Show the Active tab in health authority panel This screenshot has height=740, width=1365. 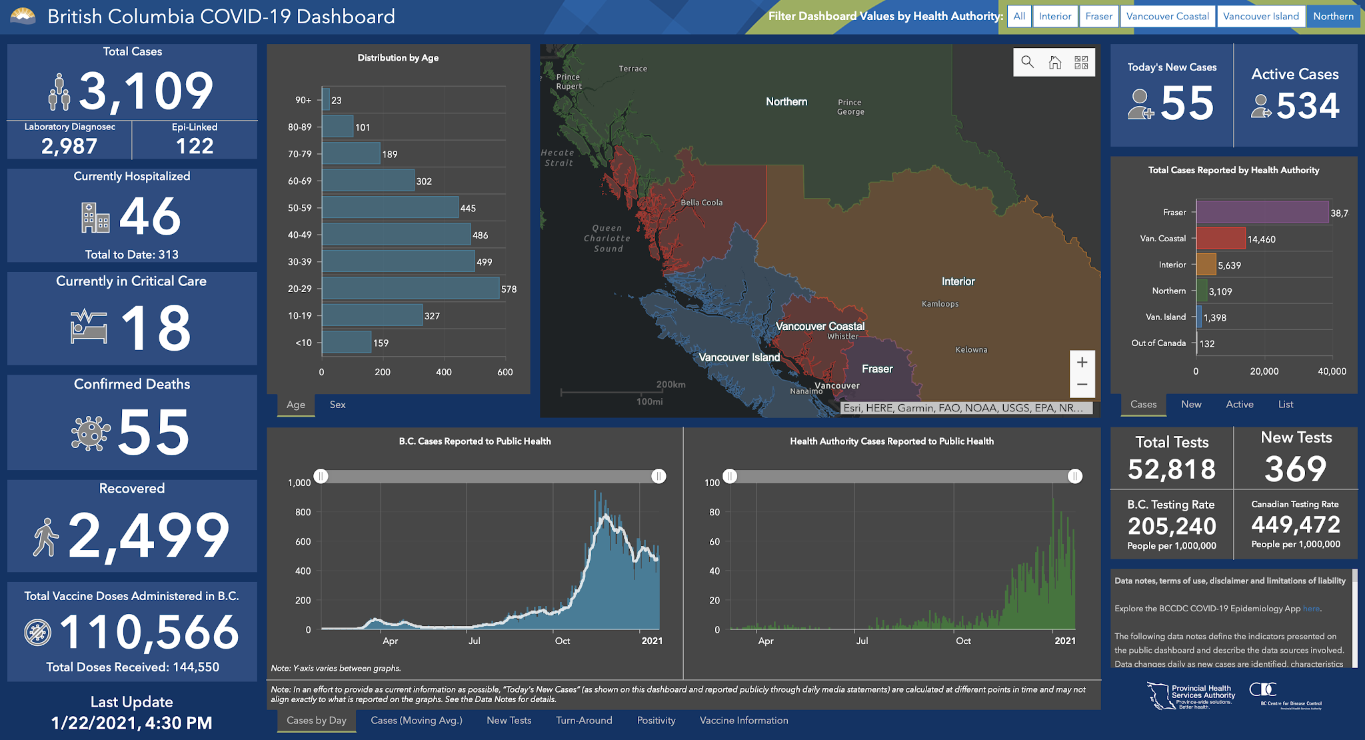(x=1239, y=405)
